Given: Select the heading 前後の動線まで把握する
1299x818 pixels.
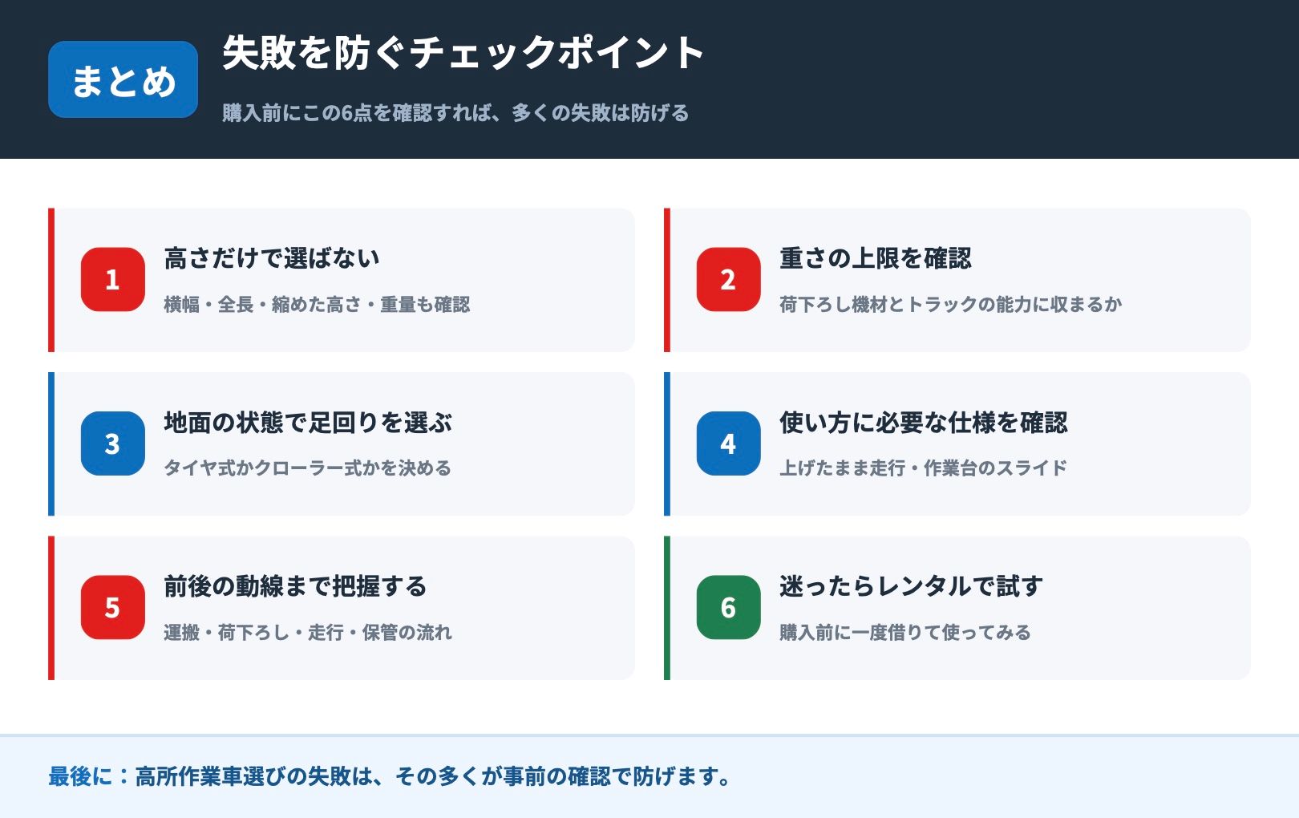Looking at the screenshot, I should tap(295, 586).
